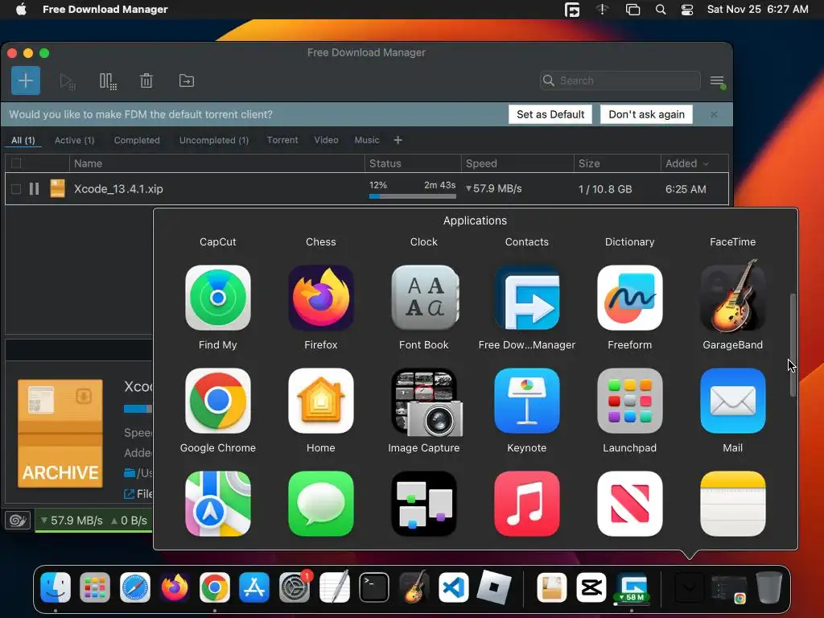Open Spotlight search in the menu bar
The width and height of the screenshot is (824, 618).
[661, 10]
